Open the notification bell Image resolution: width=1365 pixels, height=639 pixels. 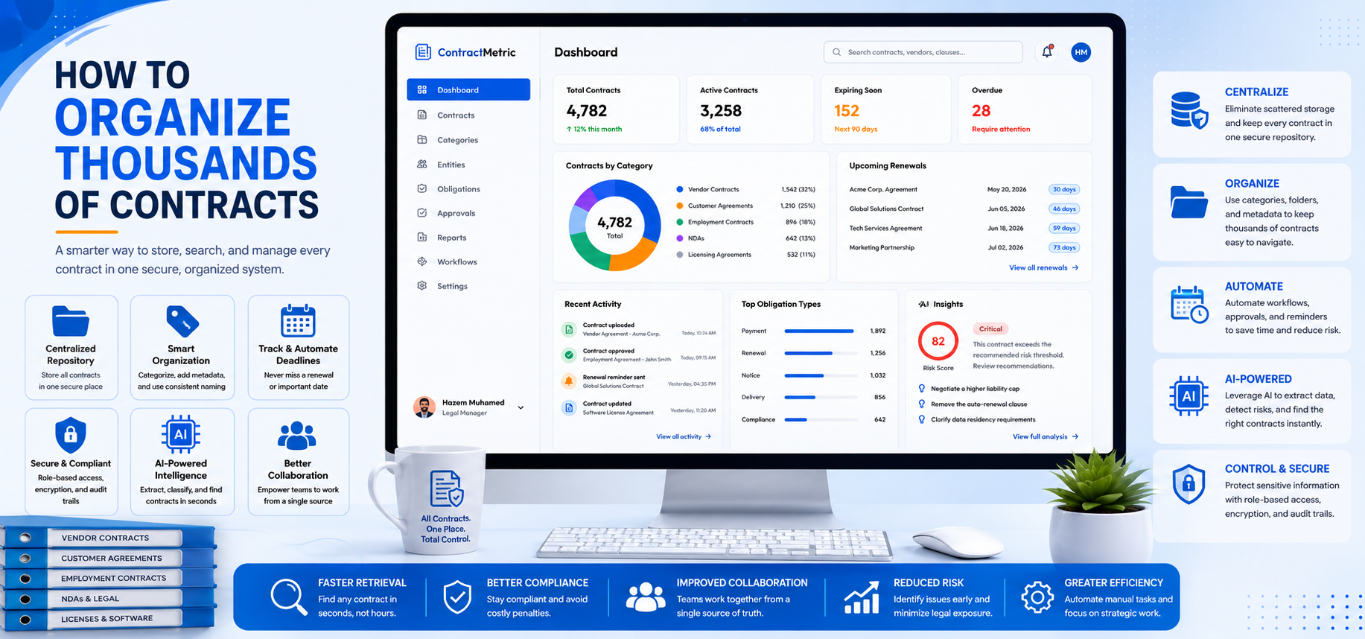(1047, 52)
